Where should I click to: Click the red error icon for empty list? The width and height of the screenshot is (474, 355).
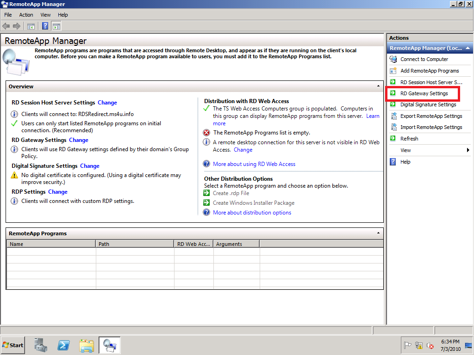(x=206, y=133)
